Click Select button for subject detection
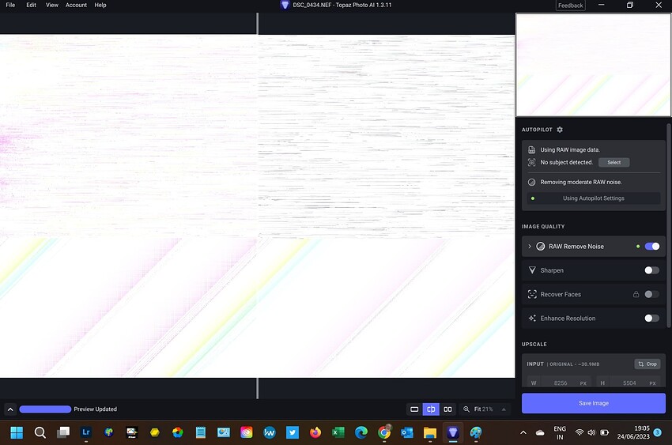The width and height of the screenshot is (672, 445). 613,162
